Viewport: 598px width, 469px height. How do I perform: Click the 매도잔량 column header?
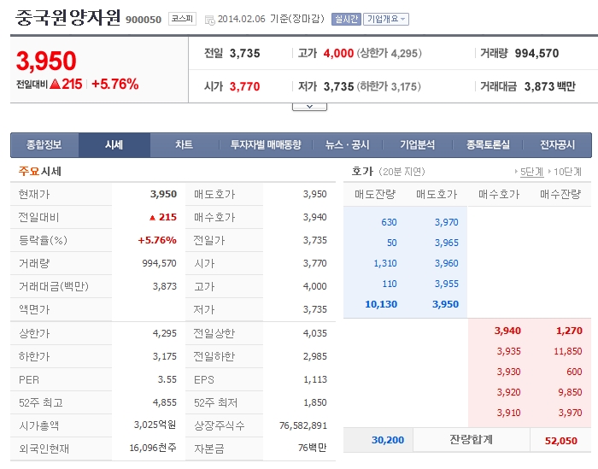pyautogui.click(x=375, y=195)
